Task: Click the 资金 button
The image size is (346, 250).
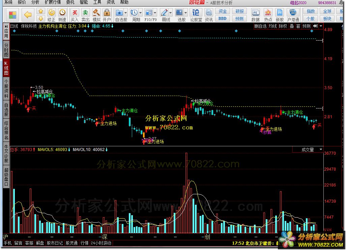Action: (223, 11)
